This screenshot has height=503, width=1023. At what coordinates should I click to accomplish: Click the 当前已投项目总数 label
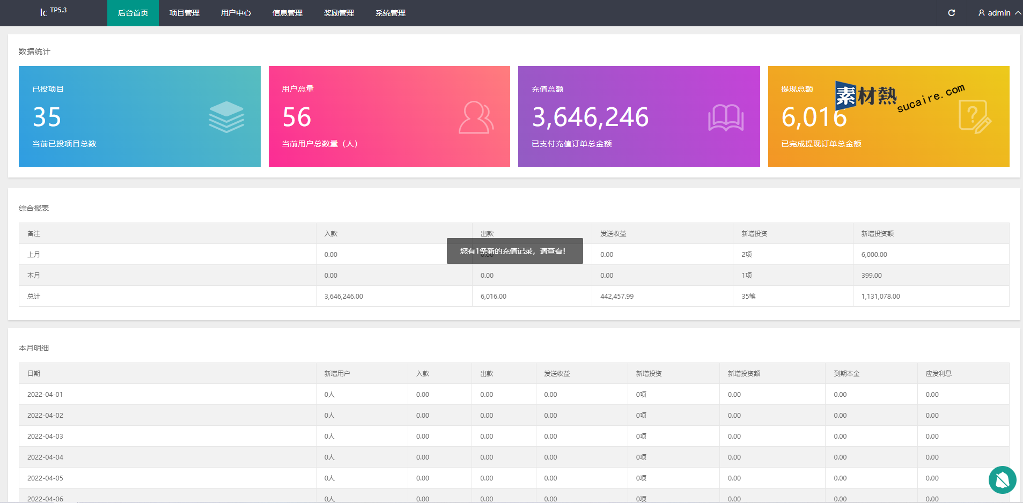coord(64,144)
